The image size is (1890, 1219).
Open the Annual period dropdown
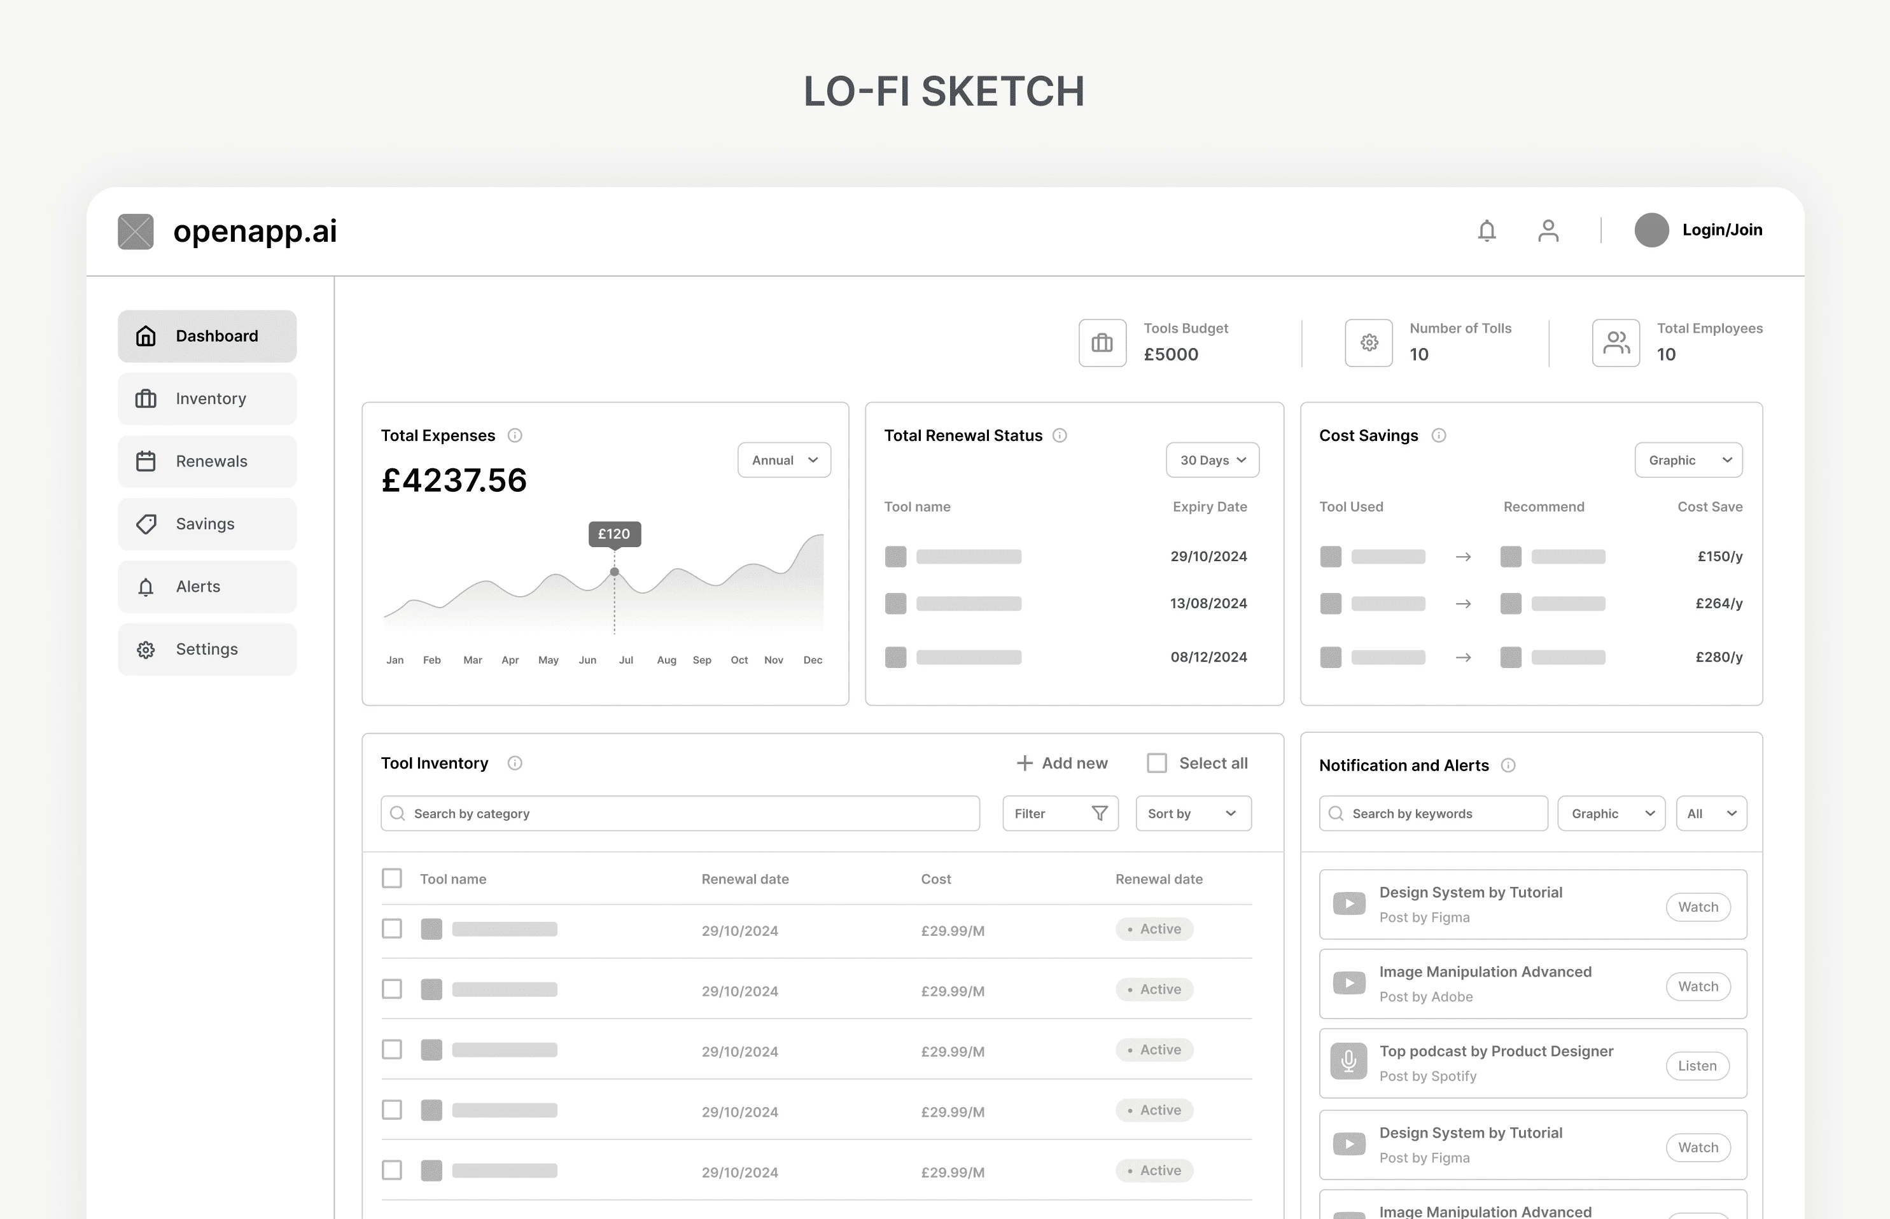[x=785, y=460]
